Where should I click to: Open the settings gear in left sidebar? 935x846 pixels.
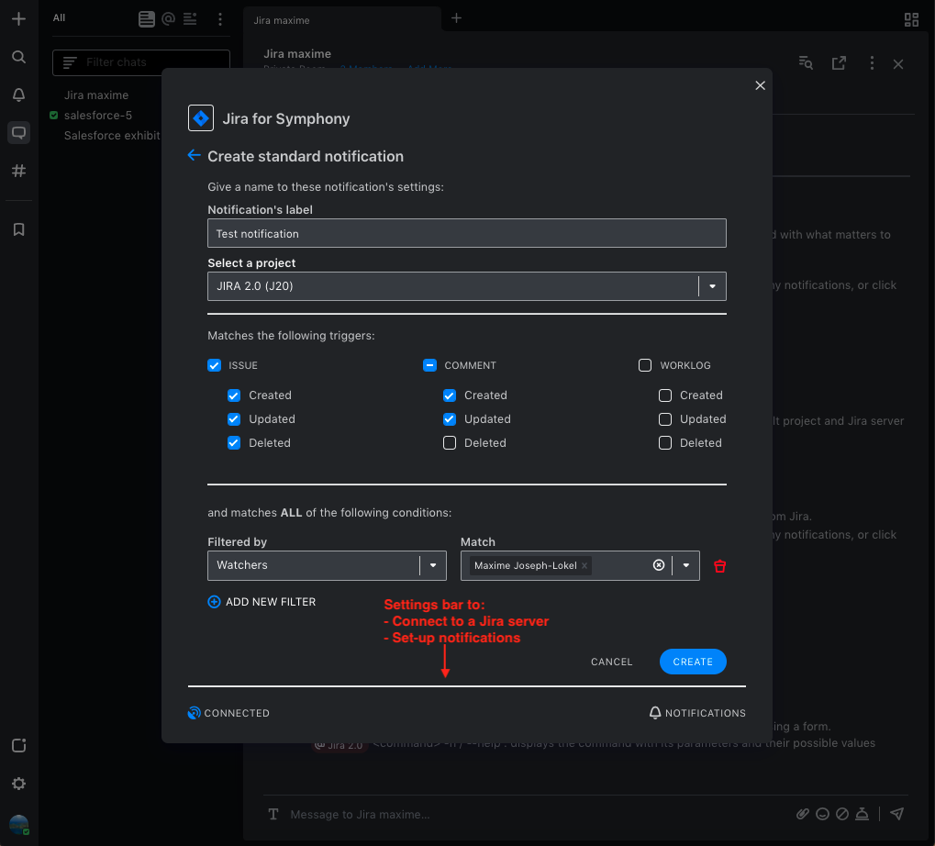18,784
